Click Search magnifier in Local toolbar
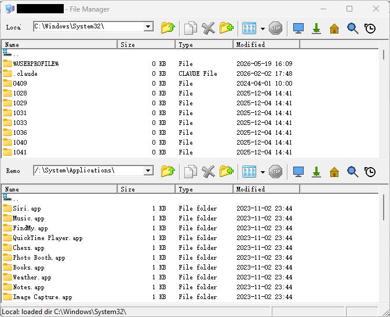 (352, 28)
